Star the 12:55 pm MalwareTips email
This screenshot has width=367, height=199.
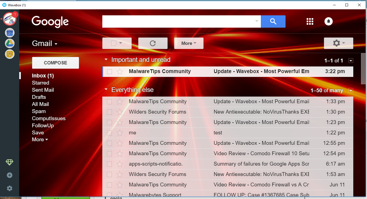click(x=120, y=143)
